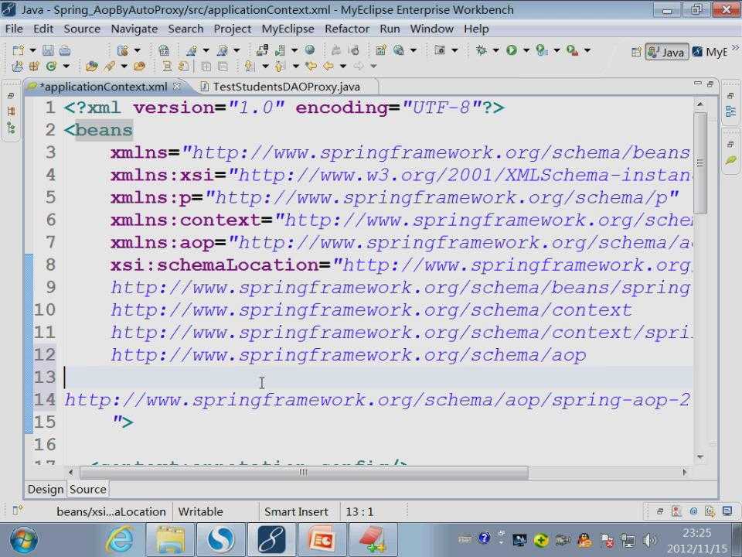The height and width of the screenshot is (557, 742).
Task: Click the Debug bug icon
Action: pyautogui.click(x=482, y=50)
